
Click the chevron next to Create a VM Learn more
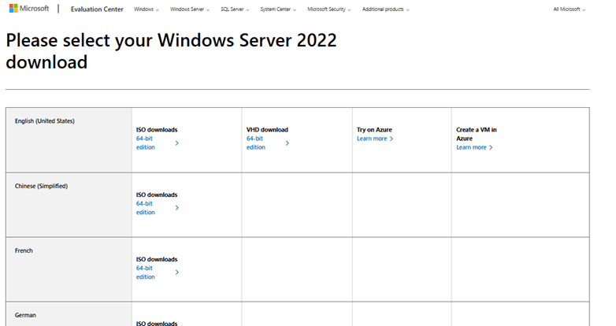pos(491,147)
